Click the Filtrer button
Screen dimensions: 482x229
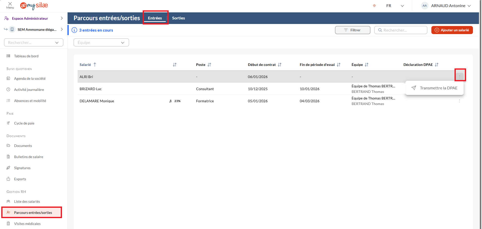[352, 30]
